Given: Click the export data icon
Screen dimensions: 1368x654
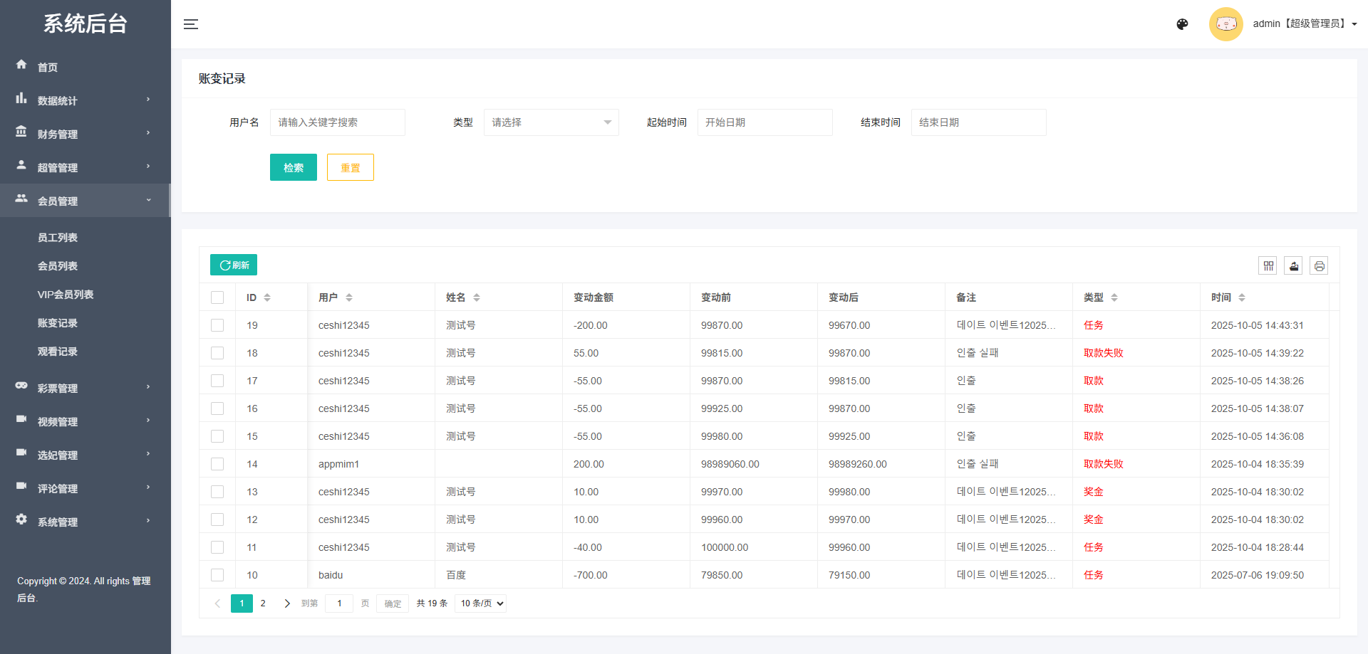Looking at the screenshot, I should (x=1293, y=265).
